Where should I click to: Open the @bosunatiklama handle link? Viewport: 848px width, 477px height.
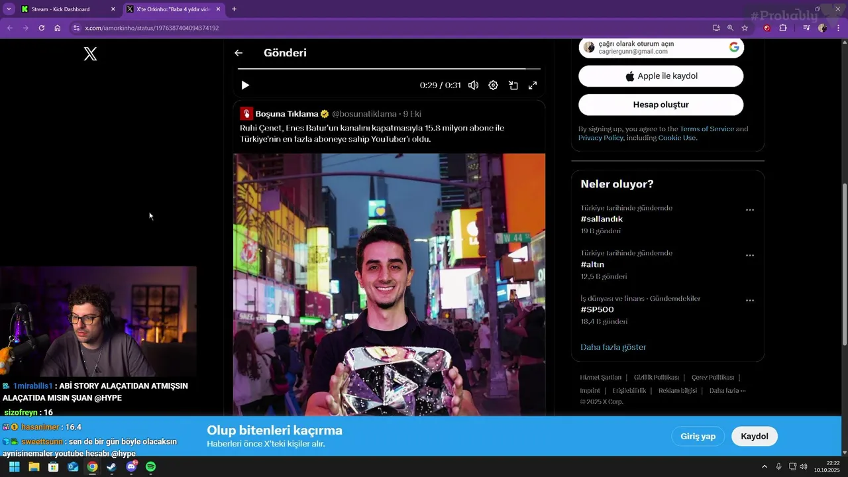[x=364, y=114]
